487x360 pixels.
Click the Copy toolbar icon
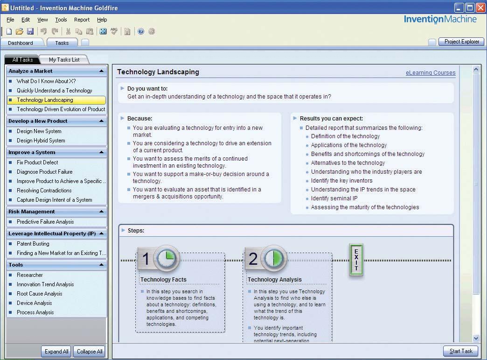point(79,31)
